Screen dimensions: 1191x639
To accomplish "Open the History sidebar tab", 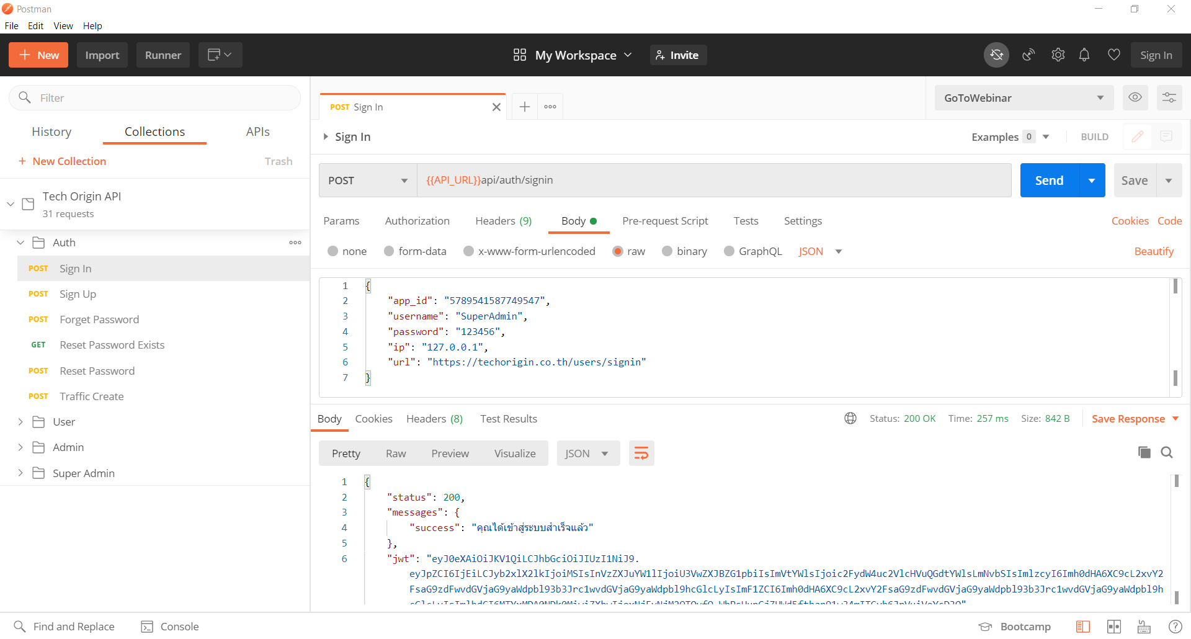I will [51, 132].
